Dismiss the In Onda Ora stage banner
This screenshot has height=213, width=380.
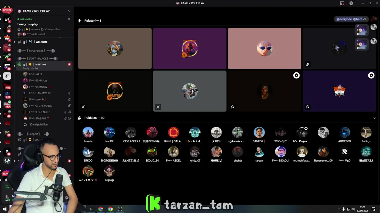point(69,19)
